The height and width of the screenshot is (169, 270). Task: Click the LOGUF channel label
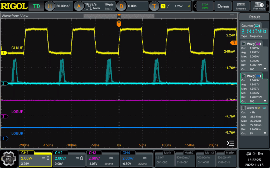[17, 112]
